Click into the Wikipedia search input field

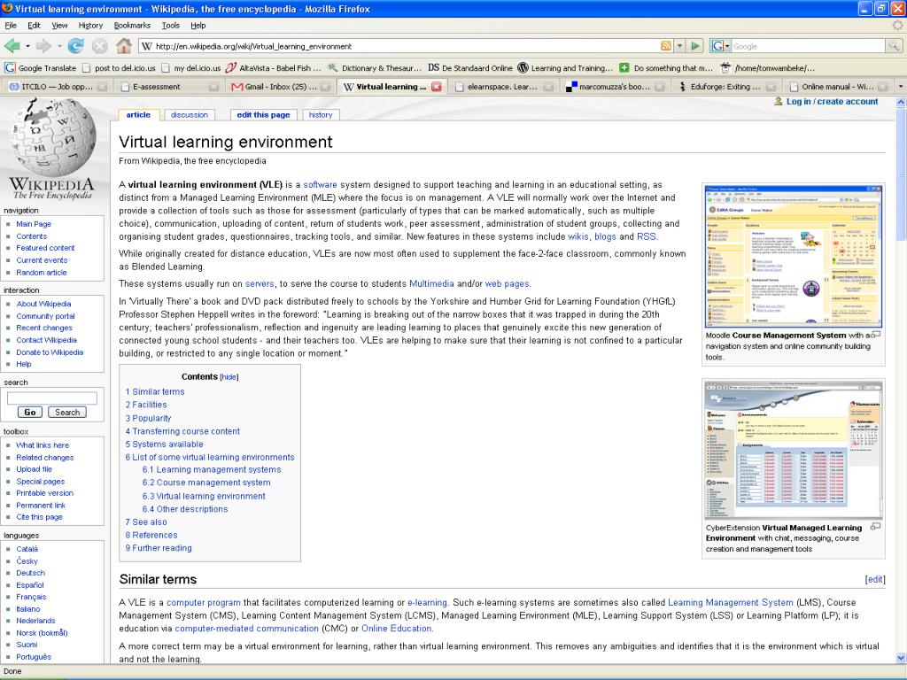pos(52,398)
